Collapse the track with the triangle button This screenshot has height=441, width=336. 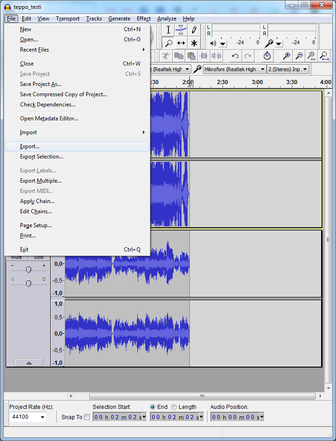tap(28, 362)
